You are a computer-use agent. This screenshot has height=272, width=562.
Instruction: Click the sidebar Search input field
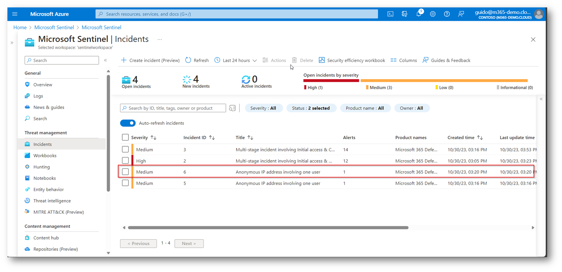pyautogui.click(x=62, y=60)
